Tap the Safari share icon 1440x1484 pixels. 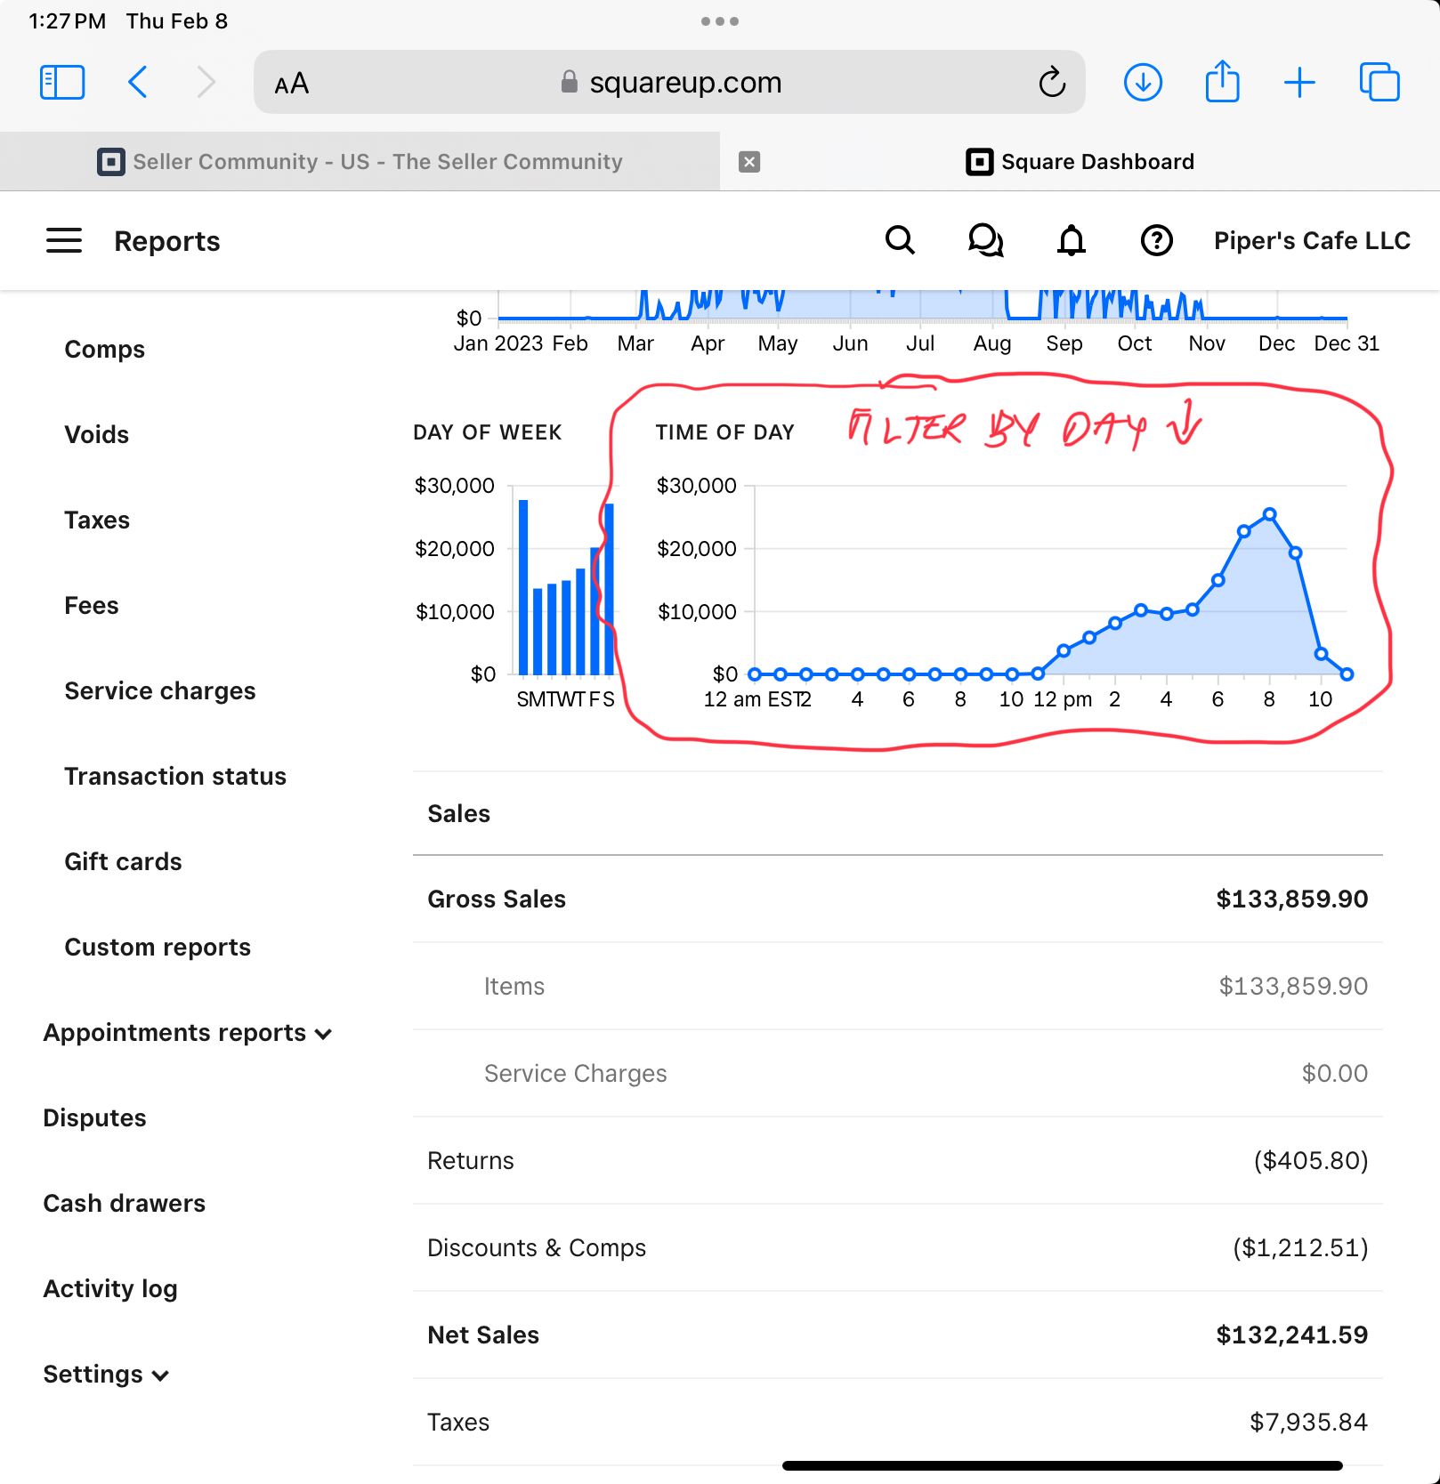pyautogui.click(x=1222, y=83)
